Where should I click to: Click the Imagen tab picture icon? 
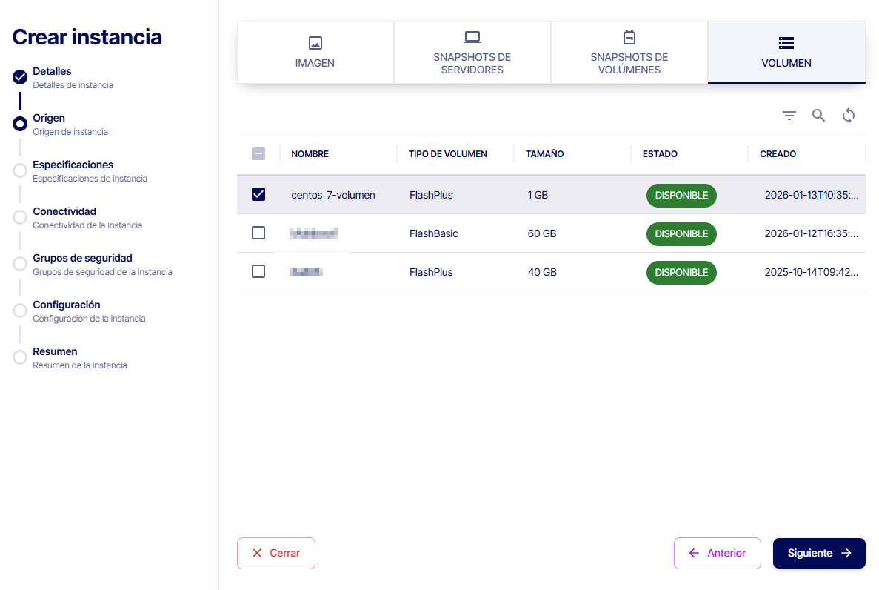coord(315,43)
